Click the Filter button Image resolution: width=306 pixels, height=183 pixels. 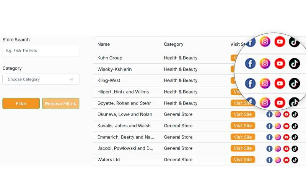click(21, 104)
